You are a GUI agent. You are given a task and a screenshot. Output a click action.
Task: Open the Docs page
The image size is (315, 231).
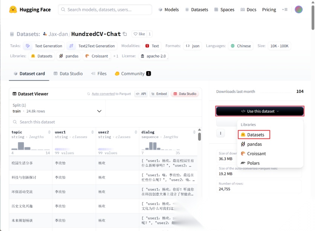coord(248,10)
